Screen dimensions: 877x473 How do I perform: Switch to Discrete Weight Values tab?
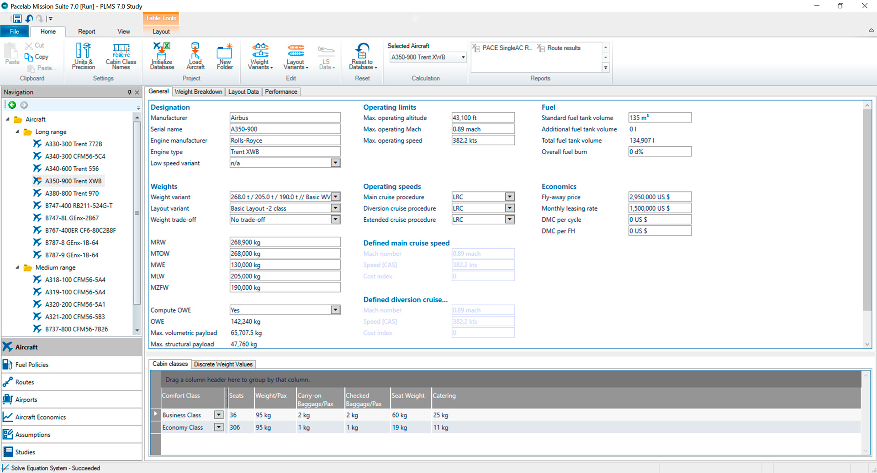[x=223, y=364]
